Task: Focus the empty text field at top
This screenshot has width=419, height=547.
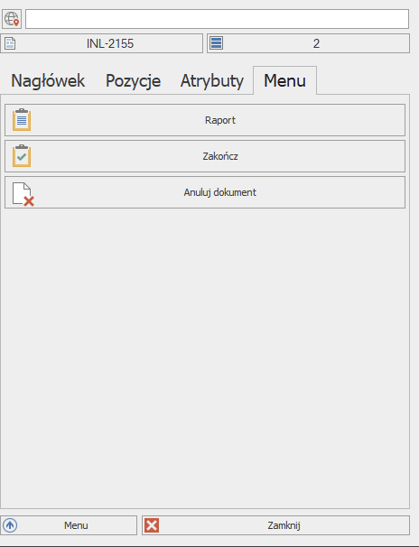Action: pyautogui.click(x=217, y=19)
